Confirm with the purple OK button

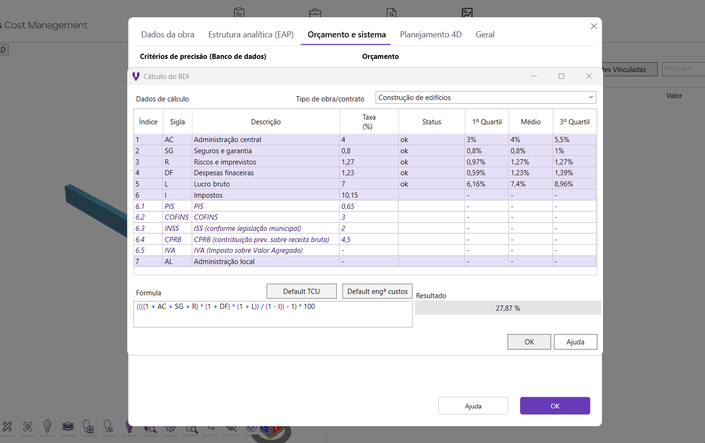tap(555, 406)
